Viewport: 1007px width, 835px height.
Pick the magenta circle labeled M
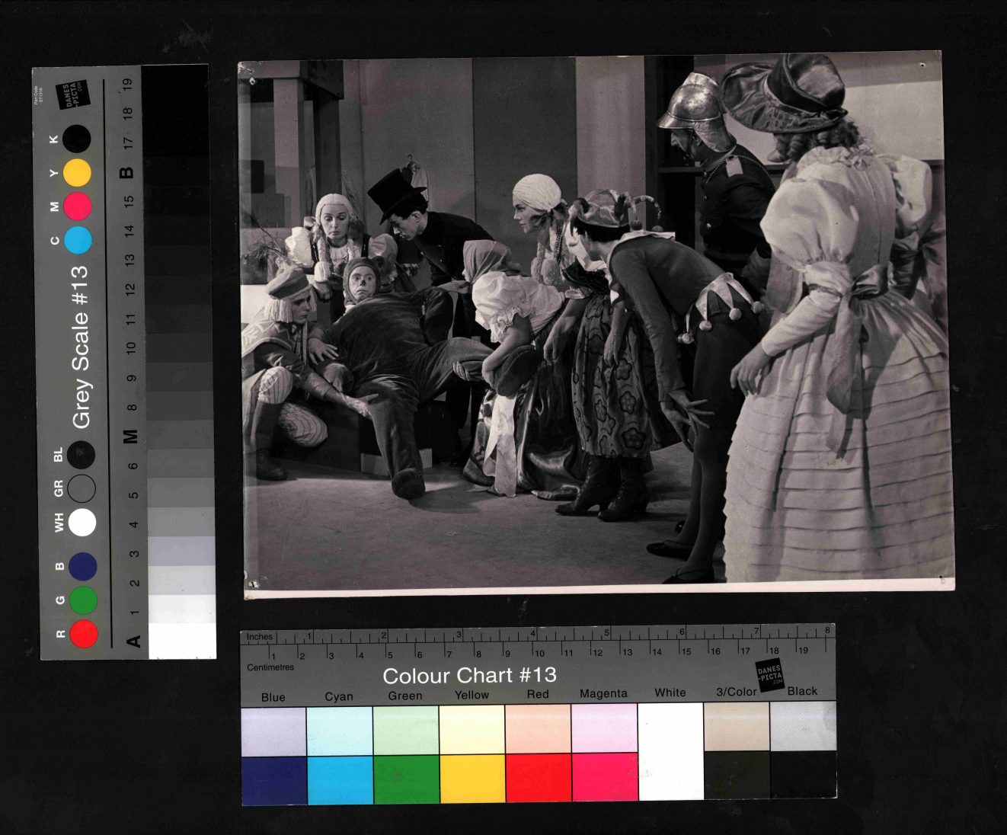click(x=78, y=206)
